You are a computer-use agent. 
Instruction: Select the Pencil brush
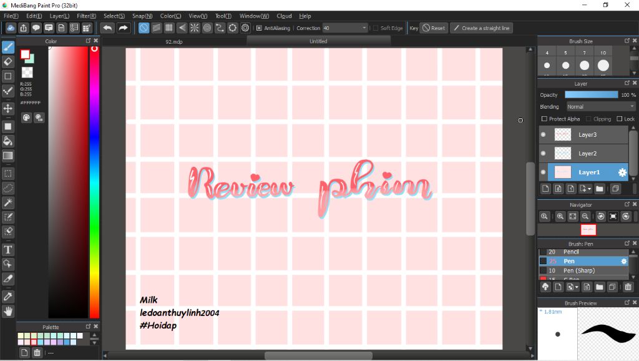pos(583,252)
